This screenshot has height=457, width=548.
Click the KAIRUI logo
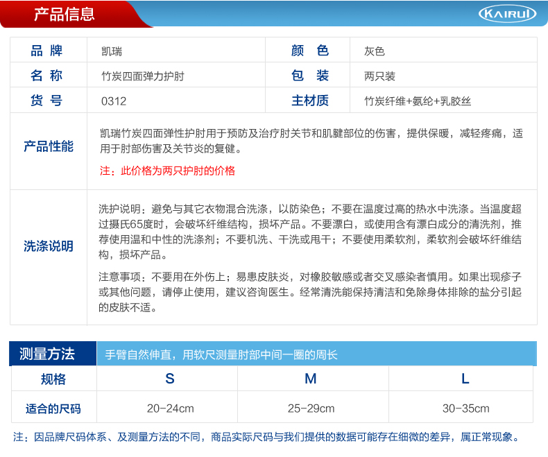coord(507,14)
